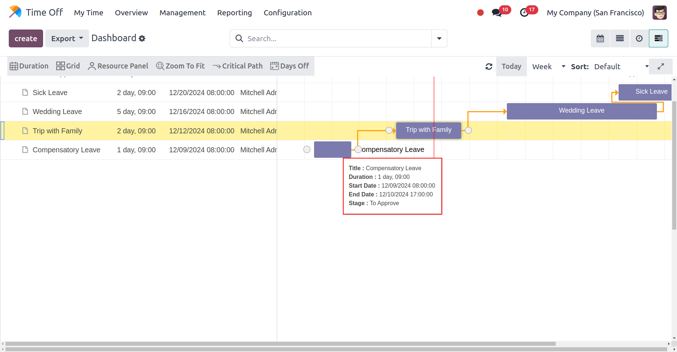Click the Wedding Leave Gantt bar
677x352 pixels.
pyautogui.click(x=581, y=111)
